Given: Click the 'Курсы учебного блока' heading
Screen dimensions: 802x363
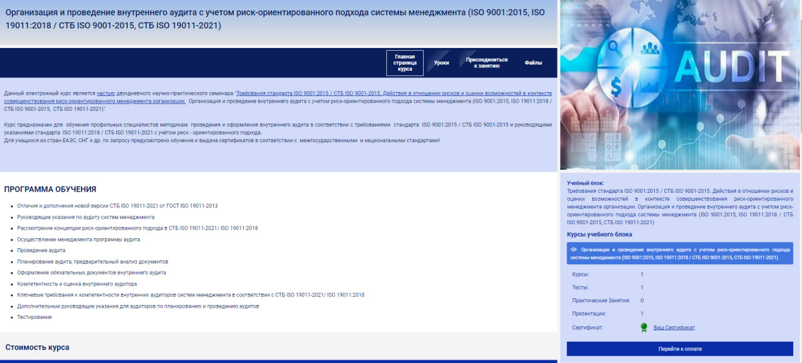Looking at the screenshot, I should [599, 235].
